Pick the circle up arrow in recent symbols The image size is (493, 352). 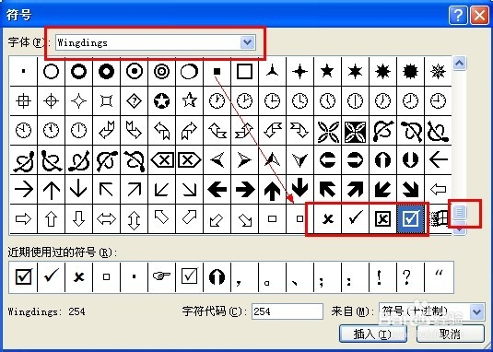coord(217,276)
